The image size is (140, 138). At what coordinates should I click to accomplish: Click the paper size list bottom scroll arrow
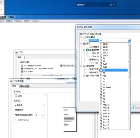[x=129, y=128]
